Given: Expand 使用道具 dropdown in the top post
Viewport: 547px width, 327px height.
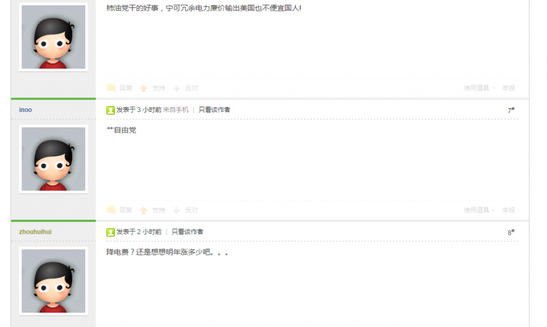Looking at the screenshot, I should click(479, 88).
